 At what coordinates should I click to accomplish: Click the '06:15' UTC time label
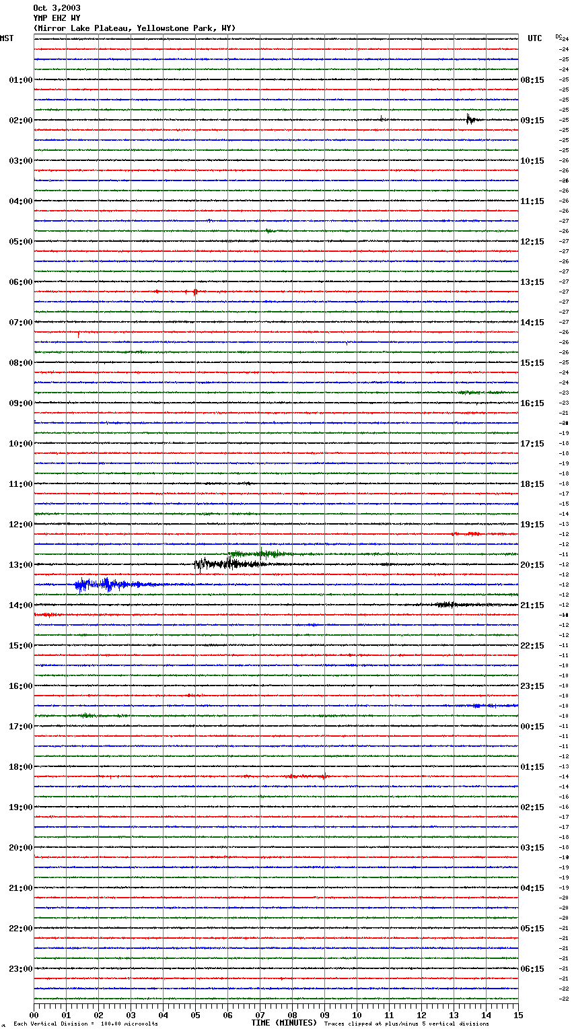click(532, 969)
